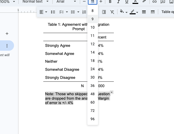Click the highlighter pen icon in top toolbar
This screenshot has width=174, height=134.
click(144, 2)
